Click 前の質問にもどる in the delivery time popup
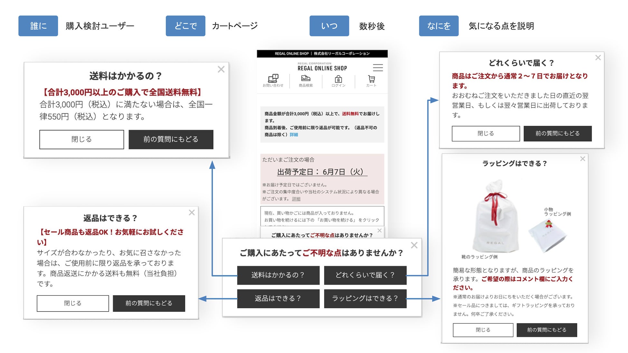628x353 pixels. click(557, 134)
